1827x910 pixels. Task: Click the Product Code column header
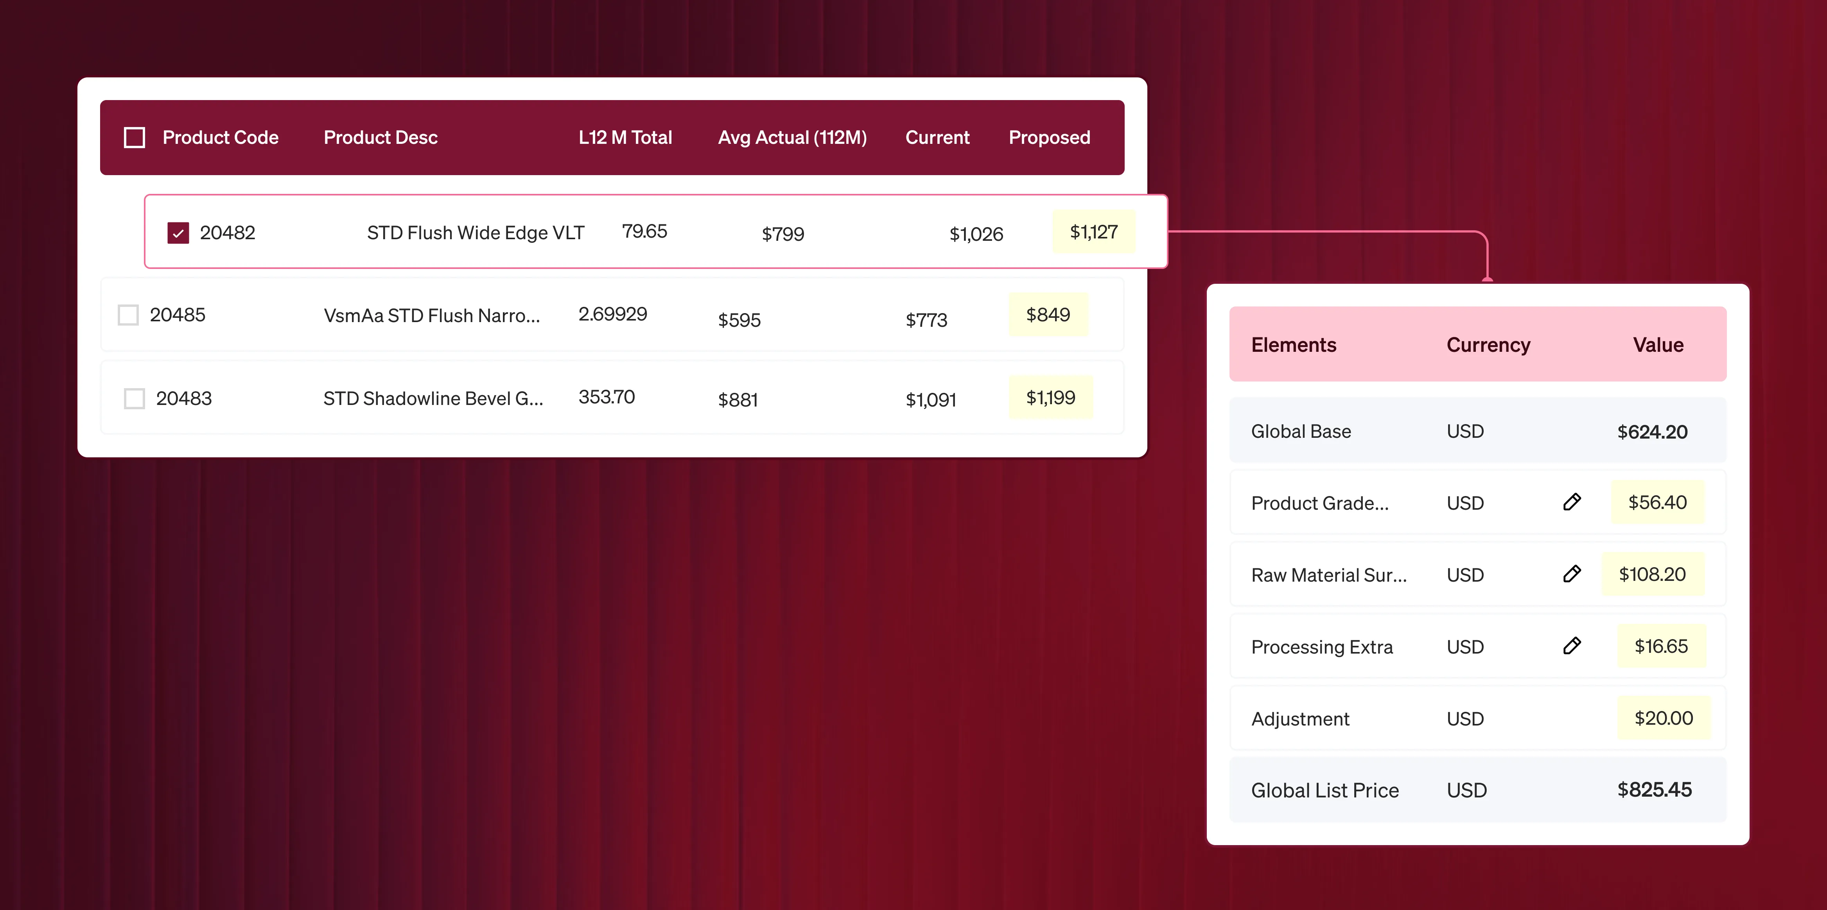(x=220, y=138)
